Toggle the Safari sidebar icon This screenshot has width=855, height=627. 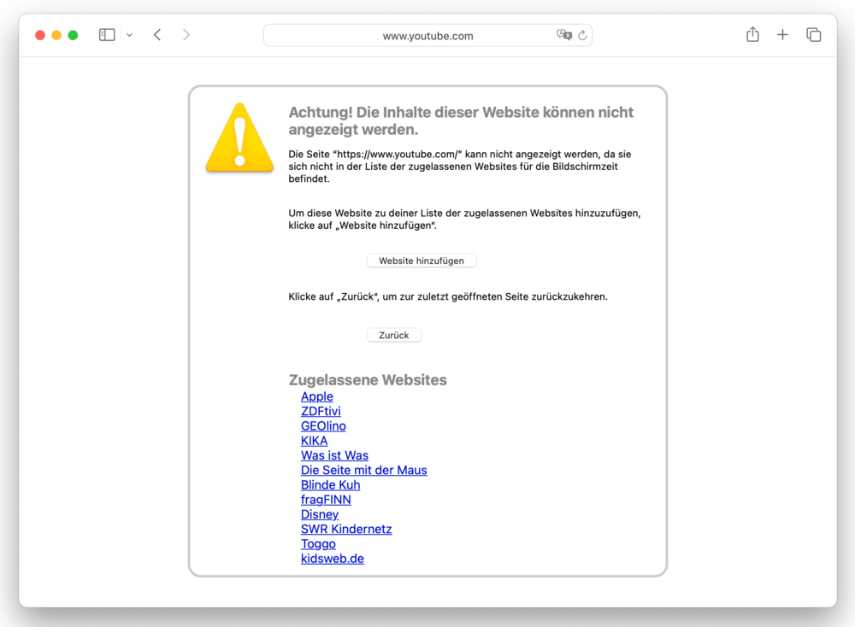coord(107,35)
